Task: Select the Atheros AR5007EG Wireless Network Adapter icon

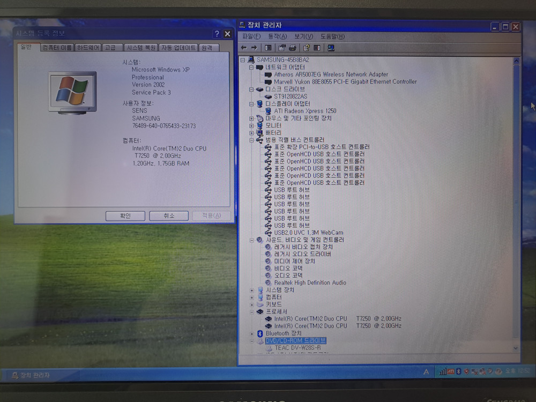Action: point(268,75)
